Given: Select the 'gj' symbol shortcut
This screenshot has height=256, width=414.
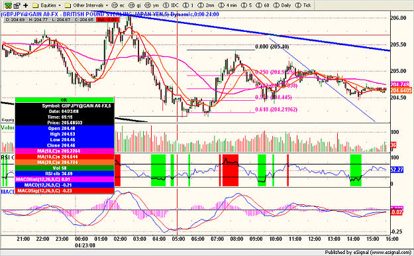Looking at the screenshot, I should click(x=135, y=5).
